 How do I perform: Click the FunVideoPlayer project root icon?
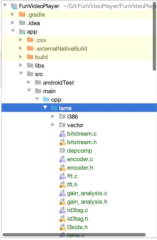14,6
